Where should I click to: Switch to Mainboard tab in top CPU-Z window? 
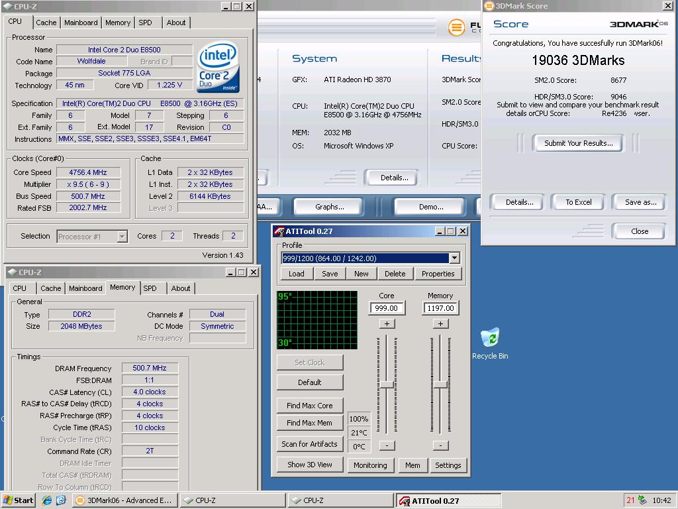pyautogui.click(x=81, y=23)
